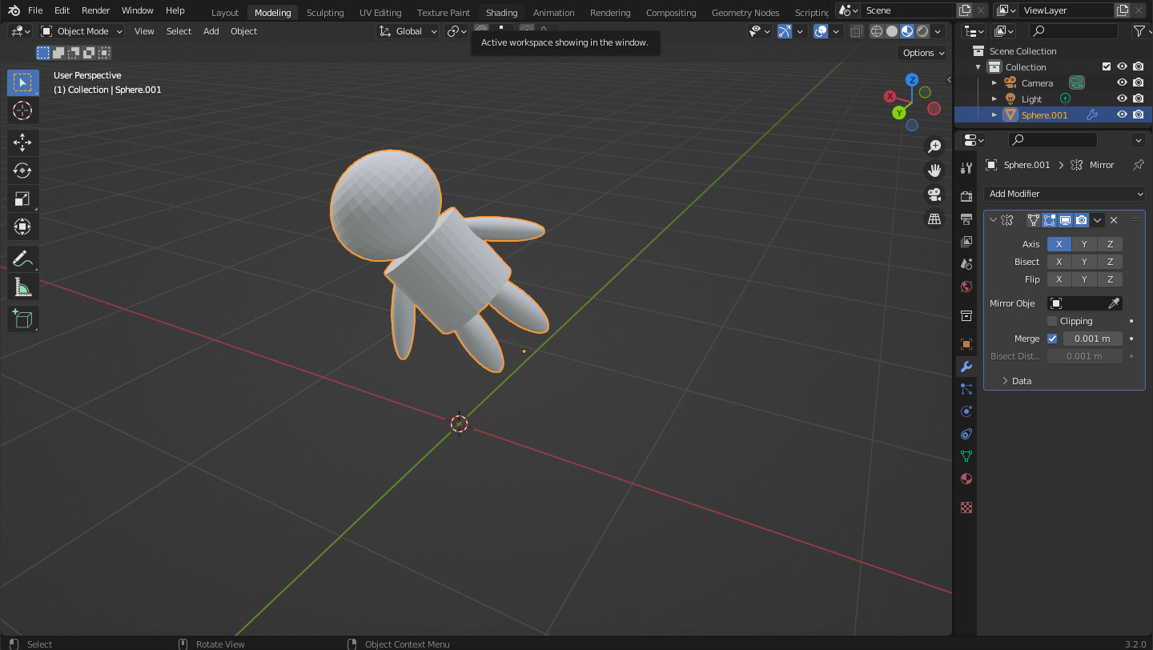
Task: Click the eyedropper in Mirror Object field
Action: click(x=1114, y=303)
